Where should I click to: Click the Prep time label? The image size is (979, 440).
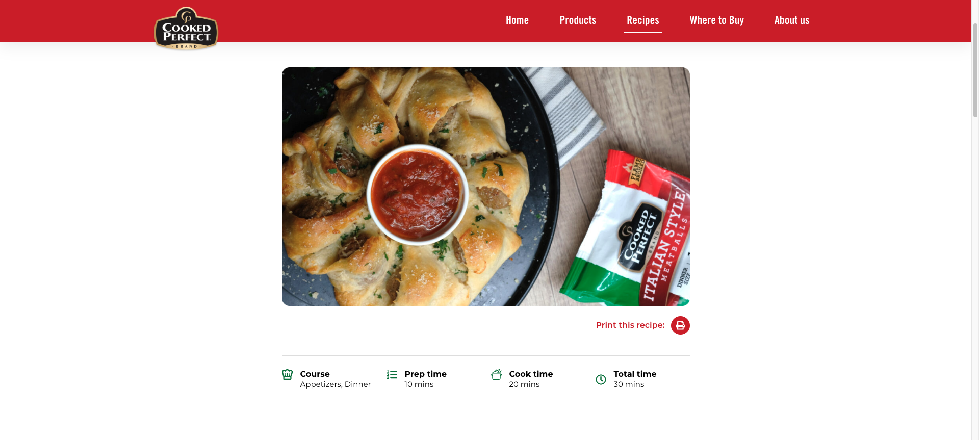426,374
